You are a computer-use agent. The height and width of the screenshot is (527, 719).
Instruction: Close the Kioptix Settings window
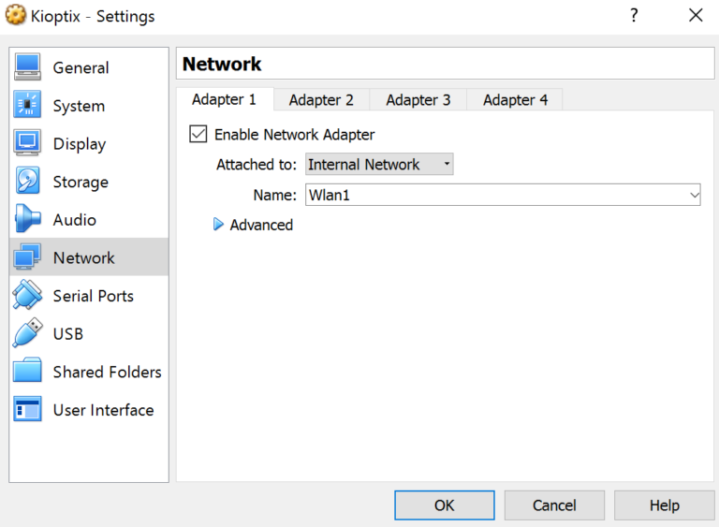pos(696,15)
